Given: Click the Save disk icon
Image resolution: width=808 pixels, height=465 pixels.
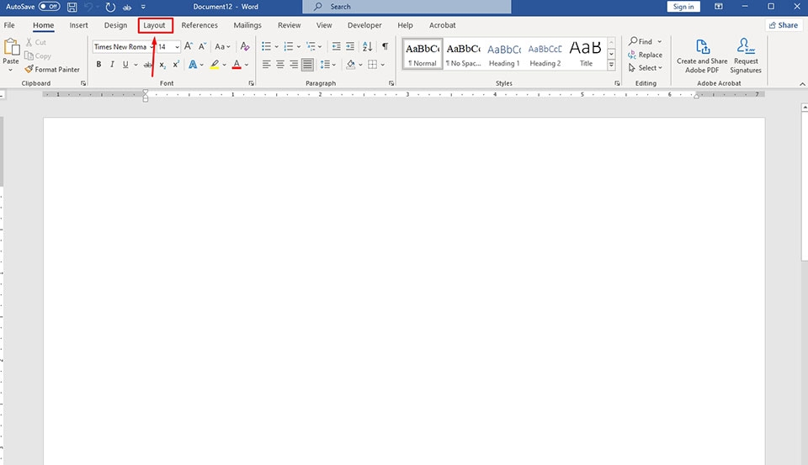Looking at the screenshot, I should (x=72, y=8).
